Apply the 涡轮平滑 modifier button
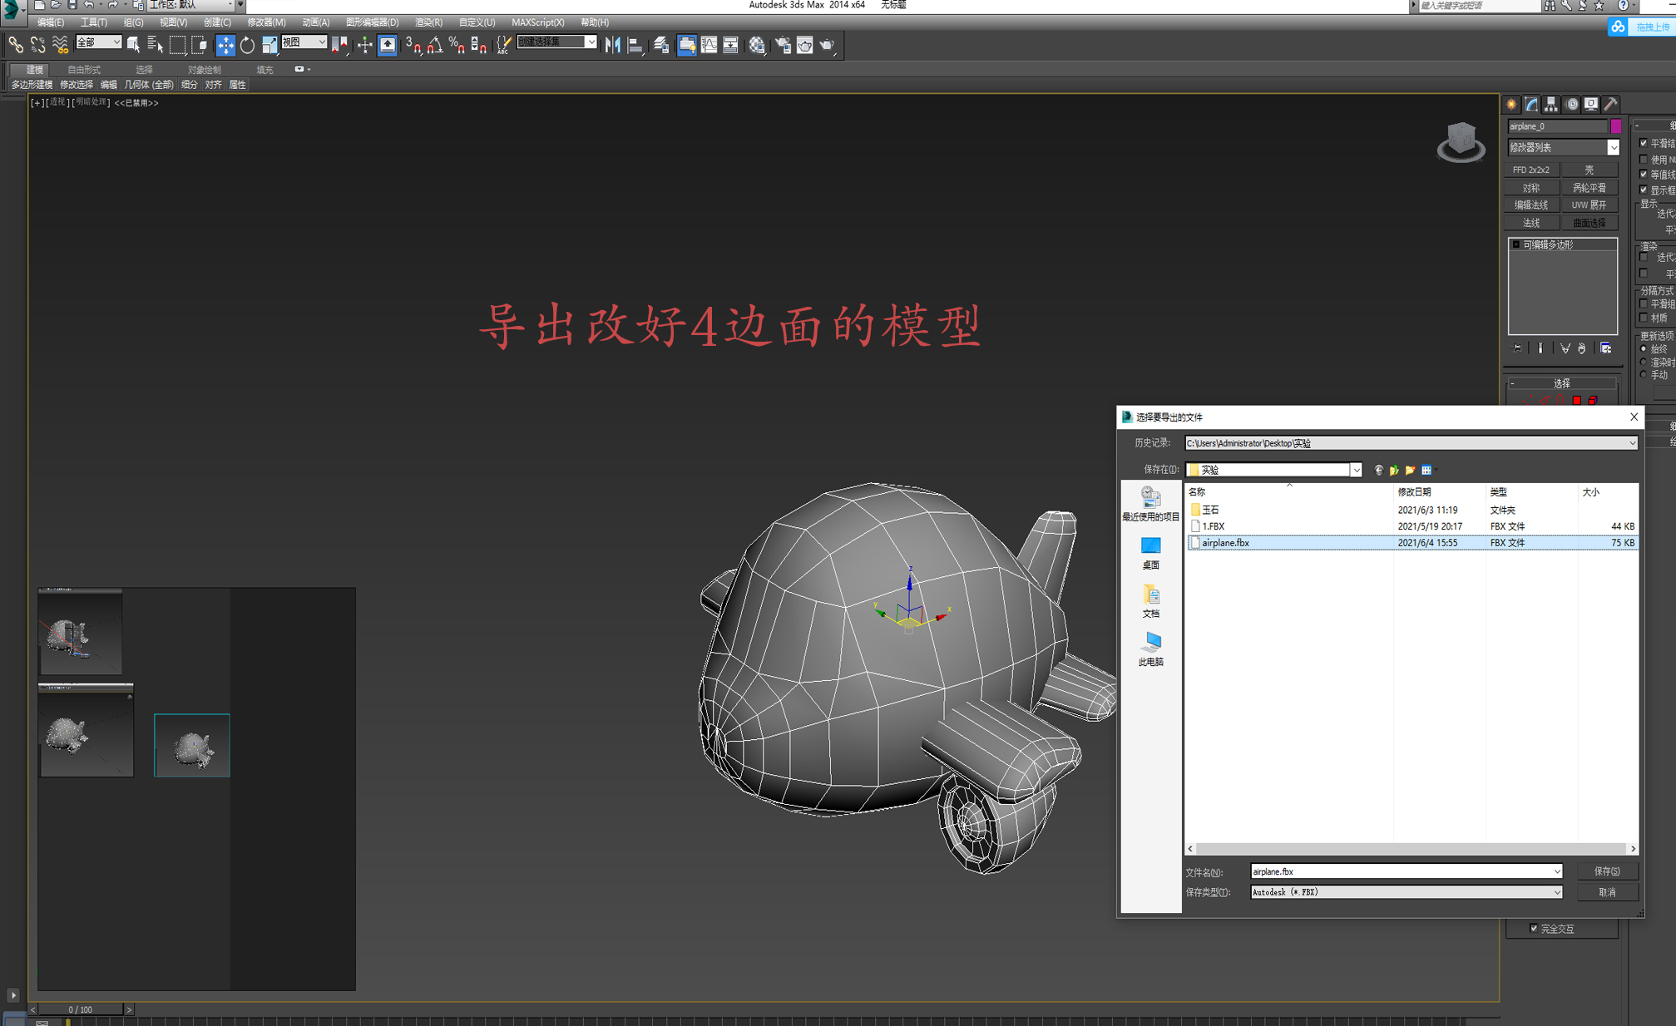1676x1026 pixels. click(1589, 188)
